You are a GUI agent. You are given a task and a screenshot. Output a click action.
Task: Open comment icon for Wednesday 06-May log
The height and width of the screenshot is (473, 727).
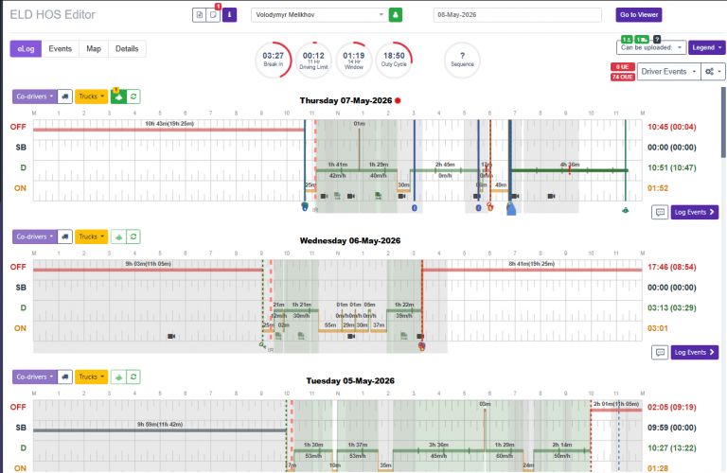(x=660, y=353)
